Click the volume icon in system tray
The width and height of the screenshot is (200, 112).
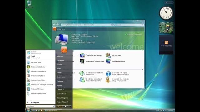point(166,110)
